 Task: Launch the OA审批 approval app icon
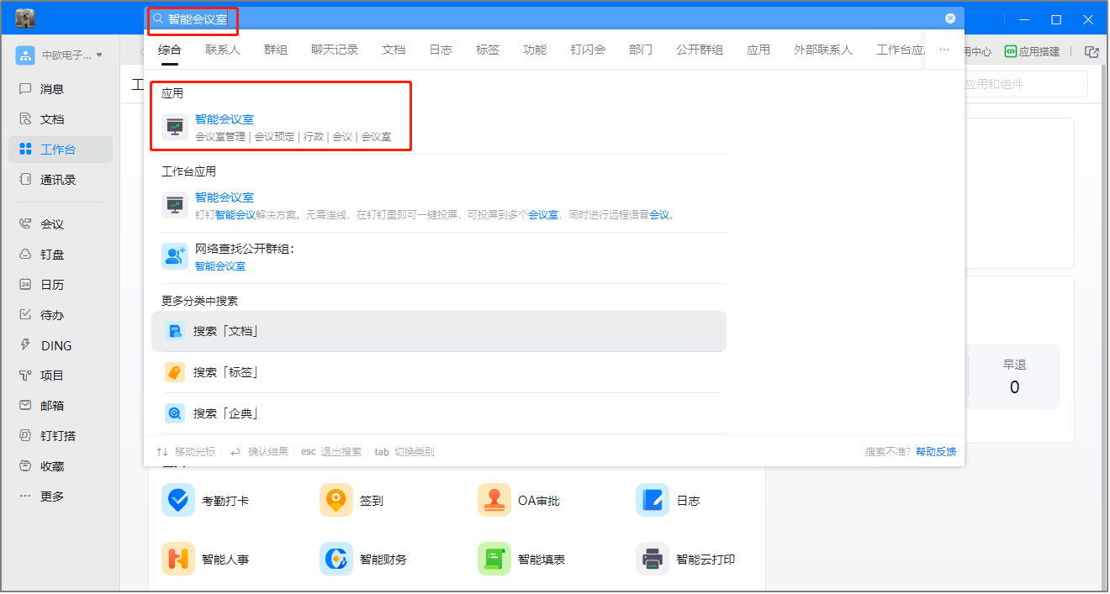pos(494,501)
